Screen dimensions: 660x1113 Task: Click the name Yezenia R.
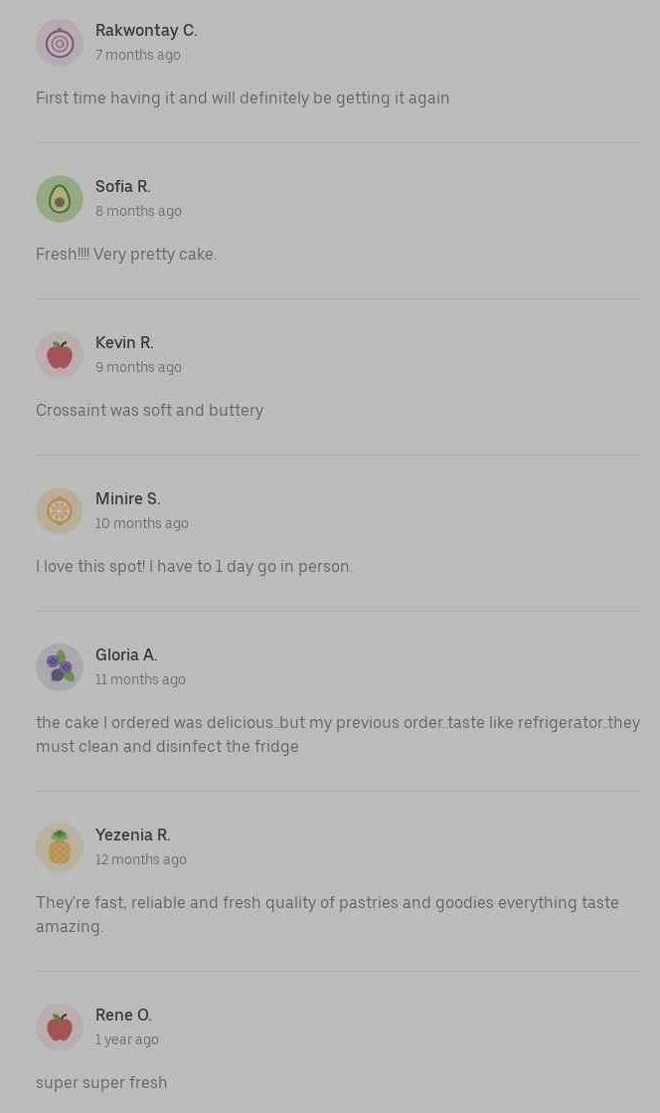(x=132, y=835)
